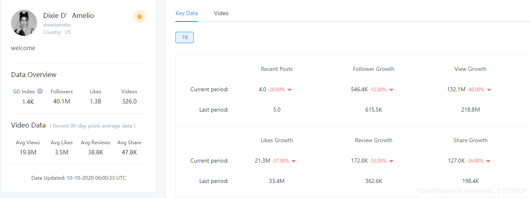The image size is (530, 198).
Task: Click the red down arrow next to -53.00%
Action: tap(391, 161)
